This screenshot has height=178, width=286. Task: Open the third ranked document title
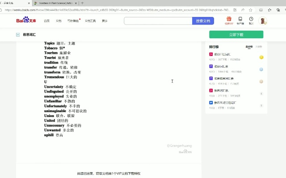(224, 78)
